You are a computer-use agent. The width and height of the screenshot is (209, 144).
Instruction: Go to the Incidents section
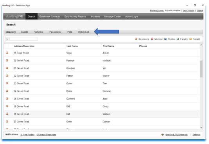point(95,16)
